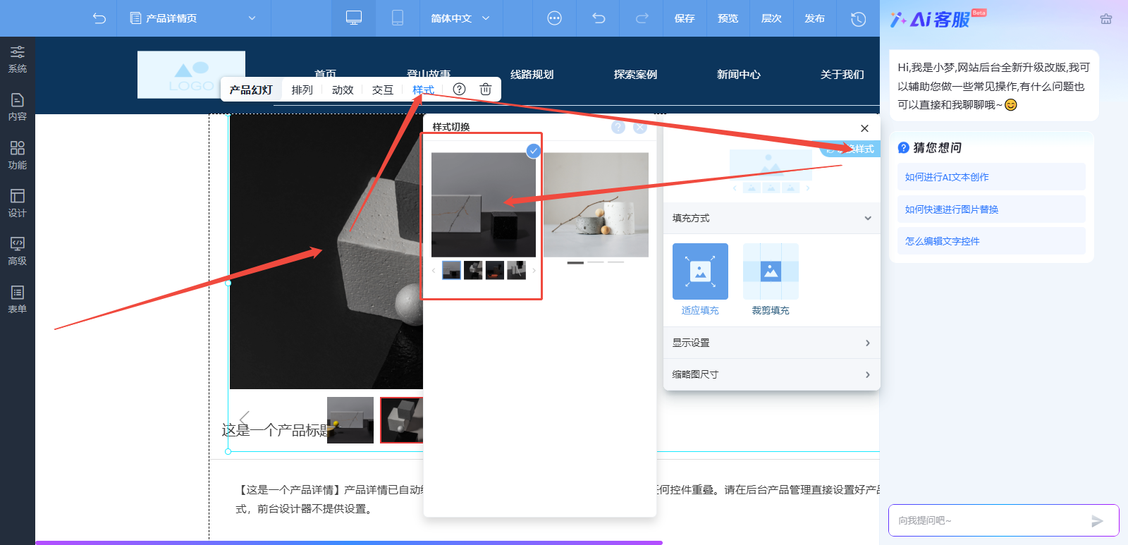Click 关于我们 in the site navigation
The image size is (1128, 545).
click(842, 74)
